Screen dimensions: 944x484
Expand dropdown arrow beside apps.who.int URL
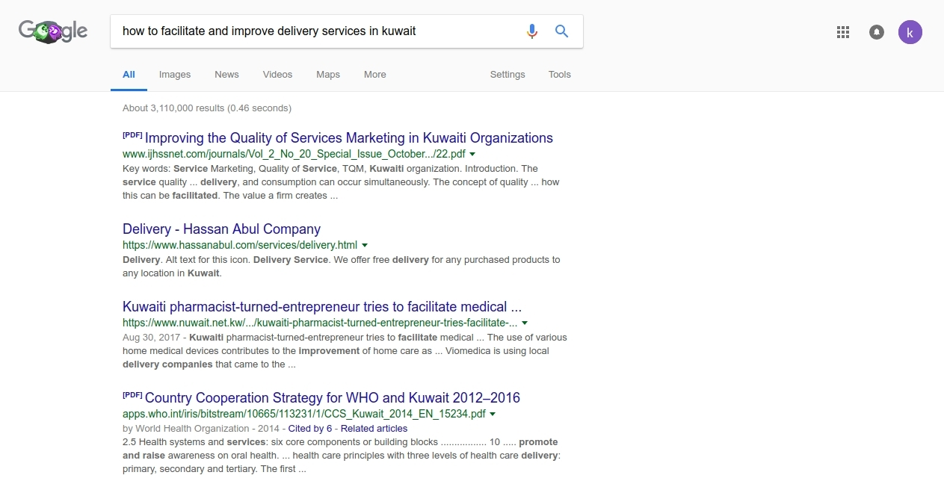(x=493, y=414)
